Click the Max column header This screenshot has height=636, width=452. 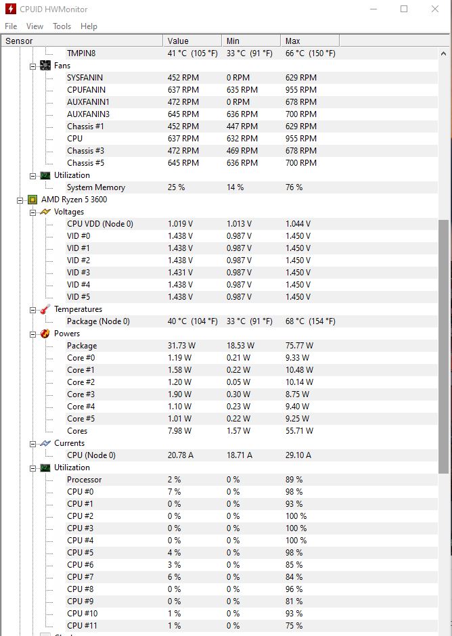tap(310, 41)
